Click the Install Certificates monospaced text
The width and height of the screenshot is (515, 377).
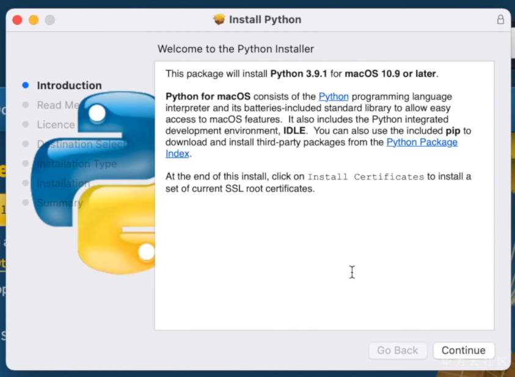[365, 177]
